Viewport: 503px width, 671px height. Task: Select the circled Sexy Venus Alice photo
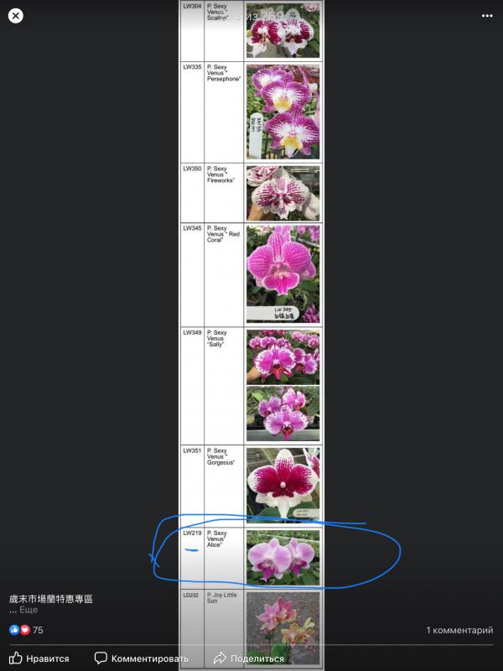(283, 558)
